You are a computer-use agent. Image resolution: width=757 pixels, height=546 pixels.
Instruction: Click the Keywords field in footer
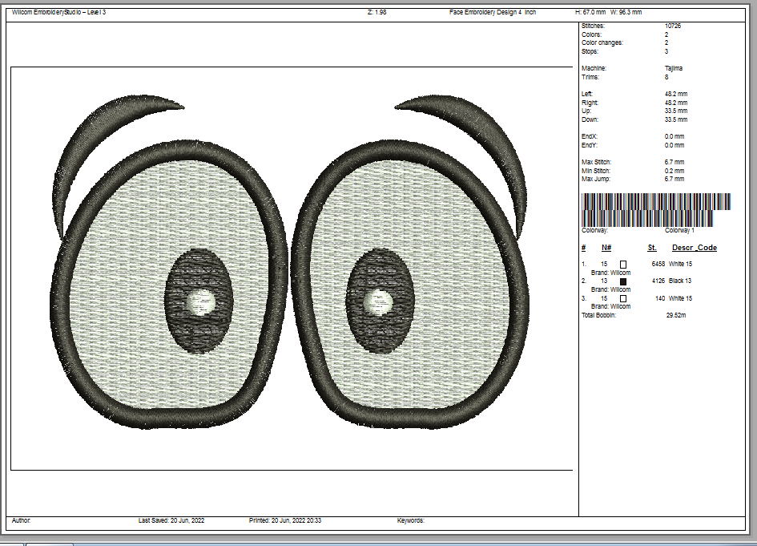point(410,520)
